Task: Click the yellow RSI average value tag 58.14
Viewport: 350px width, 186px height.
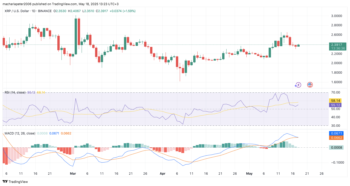Action: tap(335, 100)
